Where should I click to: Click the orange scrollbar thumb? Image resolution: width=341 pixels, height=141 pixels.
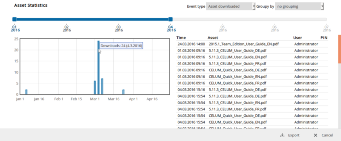339,49
